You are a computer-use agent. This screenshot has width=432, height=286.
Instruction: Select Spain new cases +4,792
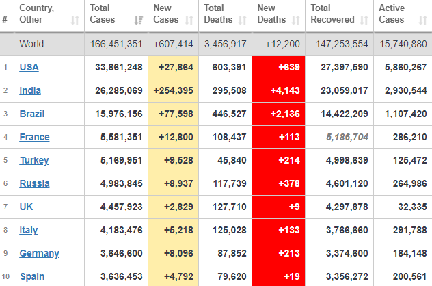[x=178, y=276]
